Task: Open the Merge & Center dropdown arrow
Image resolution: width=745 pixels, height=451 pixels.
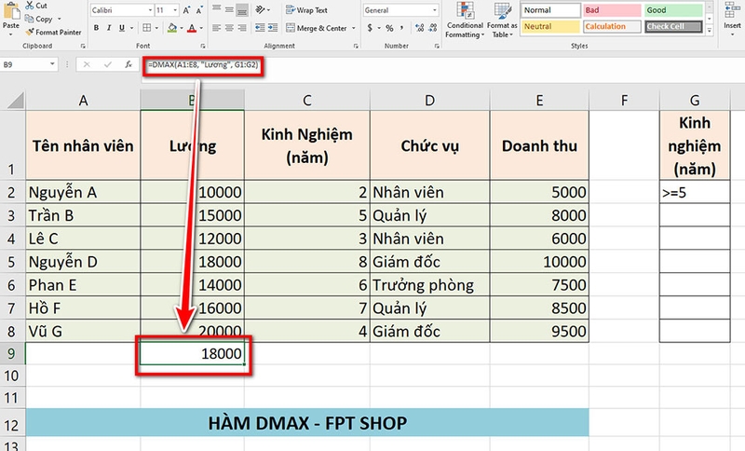Action: [x=354, y=29]
